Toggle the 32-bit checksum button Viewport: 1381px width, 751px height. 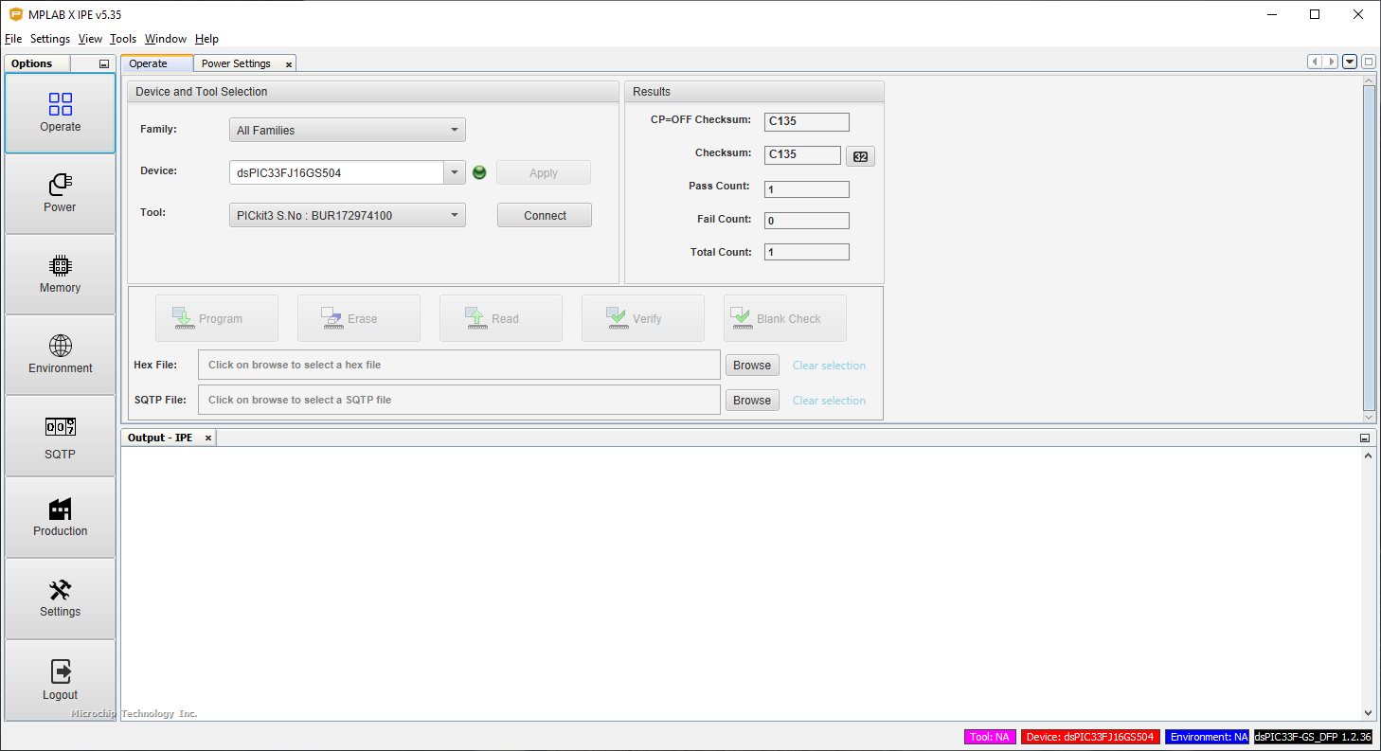coord(860,156)
